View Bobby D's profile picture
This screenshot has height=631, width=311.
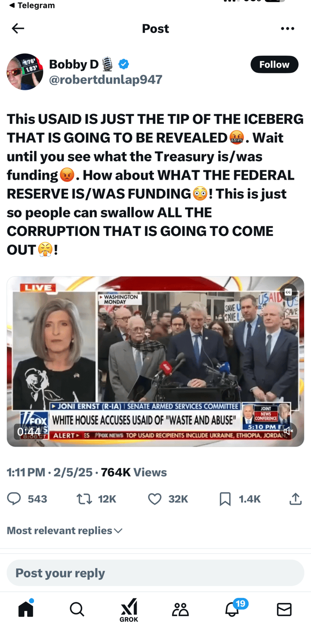(x=25, y=72)
